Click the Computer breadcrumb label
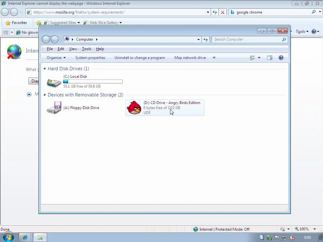323x242 pixels. pos(85,39)
